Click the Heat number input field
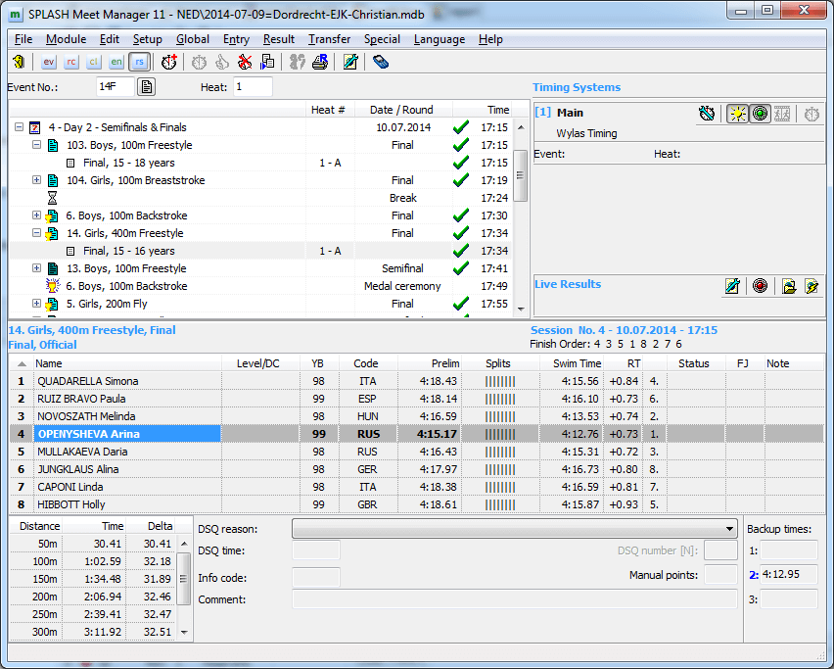Image resolution: width=834 pixels, height=669 pixels. [x=252, y=87]
